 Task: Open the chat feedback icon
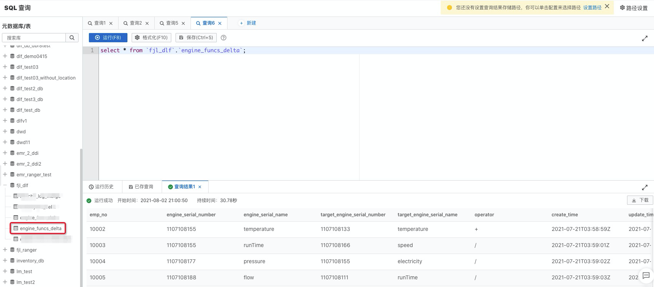point(646,275)
